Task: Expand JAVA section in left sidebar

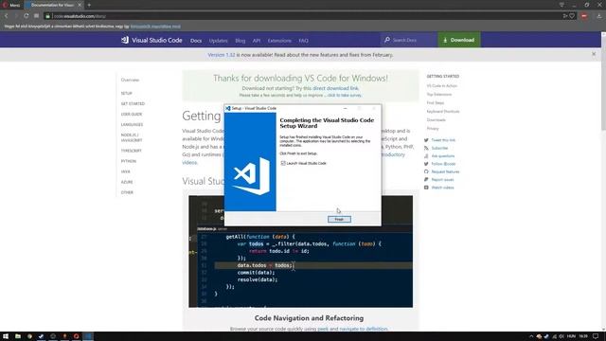Action: point(125,171)
